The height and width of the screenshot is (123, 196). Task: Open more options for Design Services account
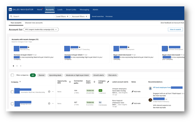tap(53, 103)
